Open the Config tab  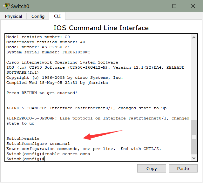[38, 16]
